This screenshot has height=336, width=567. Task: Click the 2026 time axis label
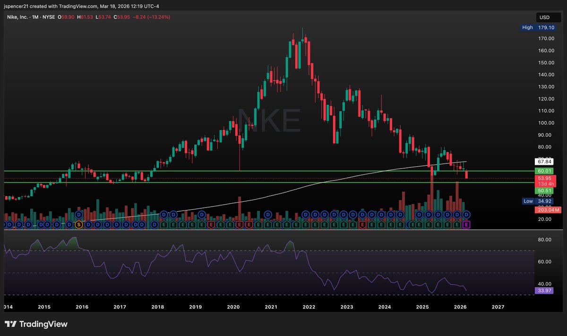tap(460, 307)
